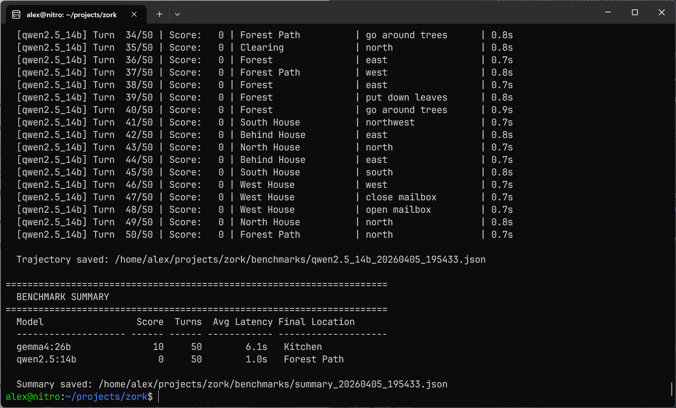The width and height of the screenshot is (676, 408).
Task: Click the BENCHMARK SUMMARY heading
Action: tap(62, 297)
